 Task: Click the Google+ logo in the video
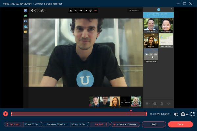click(38, 11)
